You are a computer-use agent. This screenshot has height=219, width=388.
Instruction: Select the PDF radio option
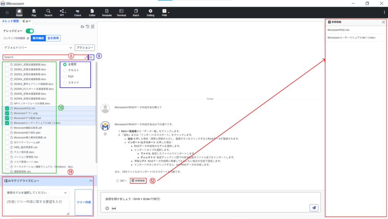(65, 77)
